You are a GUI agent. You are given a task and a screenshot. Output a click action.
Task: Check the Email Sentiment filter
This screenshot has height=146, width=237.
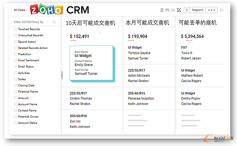[16, 60]
